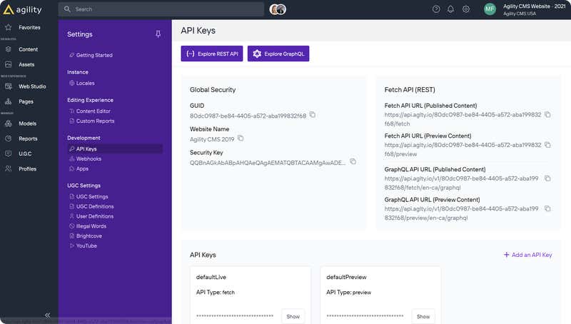Open Reports in the sidebar
Viewport: 571px width, 324px height.
click(x=21, y=138)
